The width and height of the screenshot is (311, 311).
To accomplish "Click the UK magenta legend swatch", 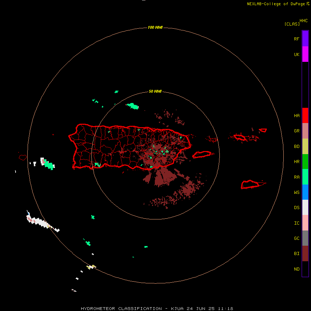I will pyautogui.click(x=305, y=54).
